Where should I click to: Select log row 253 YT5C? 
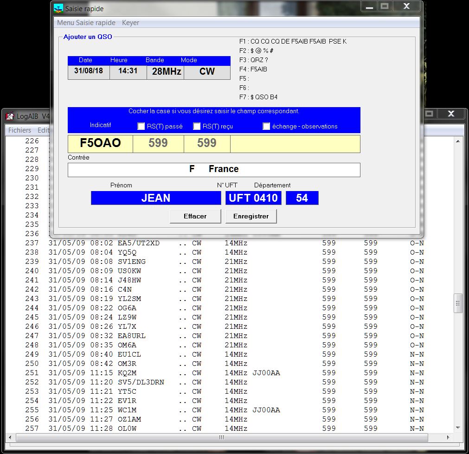(x=225, y=391)
